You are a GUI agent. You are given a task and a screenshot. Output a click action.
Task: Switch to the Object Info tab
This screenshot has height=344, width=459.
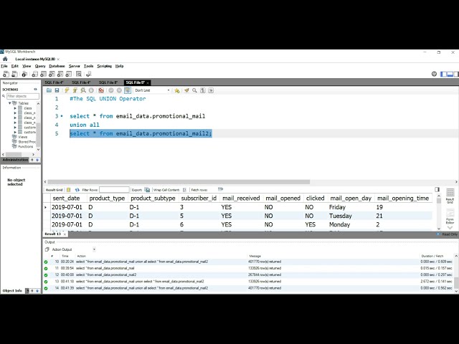click(12, 291)
